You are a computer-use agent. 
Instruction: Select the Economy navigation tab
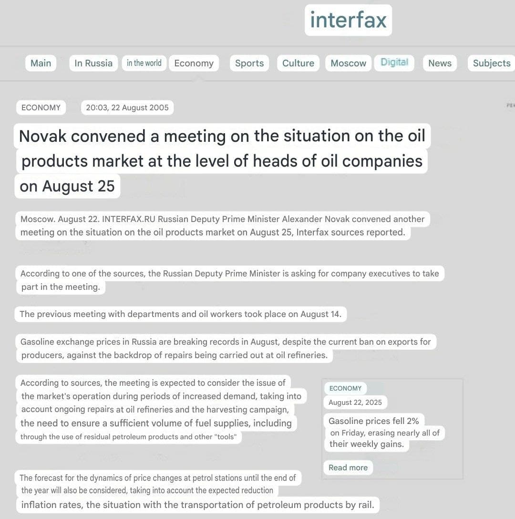point(194,63)
